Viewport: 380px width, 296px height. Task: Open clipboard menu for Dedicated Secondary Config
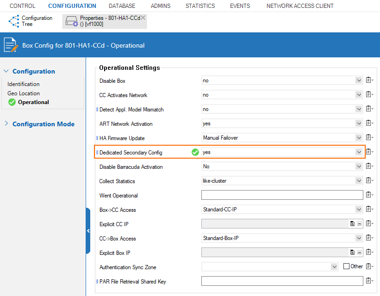pos(369,152)
